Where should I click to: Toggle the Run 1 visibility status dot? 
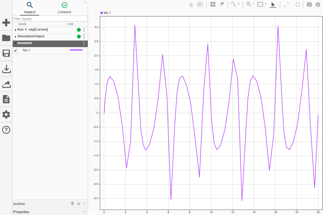(79, 30)
